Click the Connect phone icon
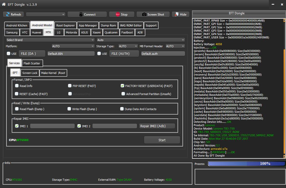This screenshot has height=188, width=286. 81,15
